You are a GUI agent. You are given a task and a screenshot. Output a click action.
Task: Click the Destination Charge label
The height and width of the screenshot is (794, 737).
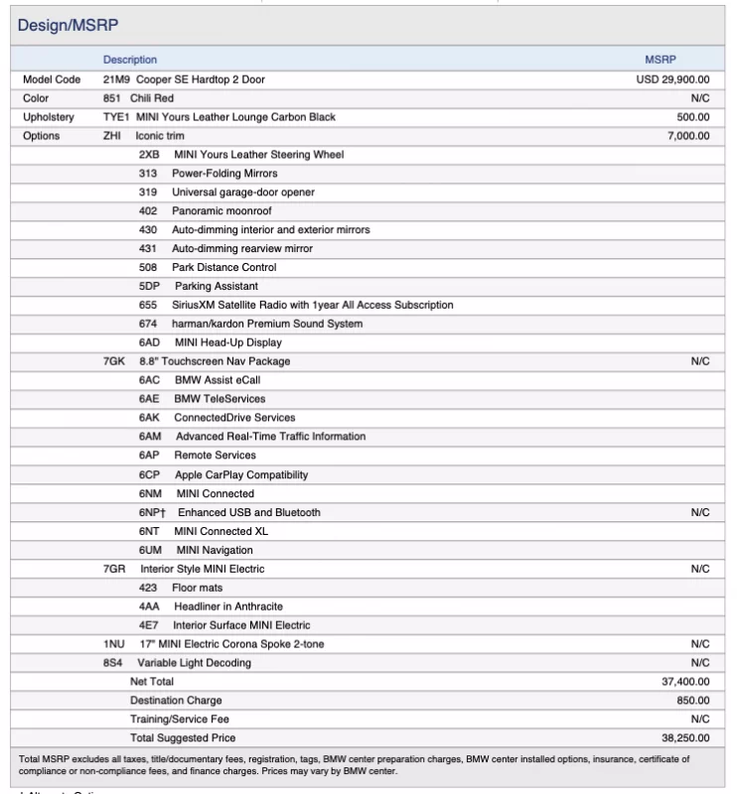(176, 701)
